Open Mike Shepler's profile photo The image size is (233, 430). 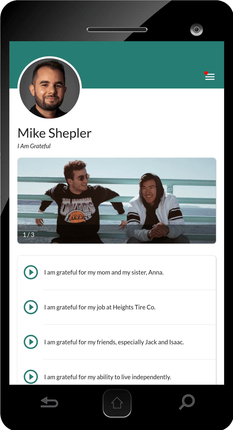point(50,88)
